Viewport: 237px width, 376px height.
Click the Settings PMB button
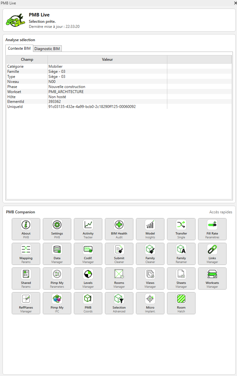pyautogui.click(x=57, y=229)
